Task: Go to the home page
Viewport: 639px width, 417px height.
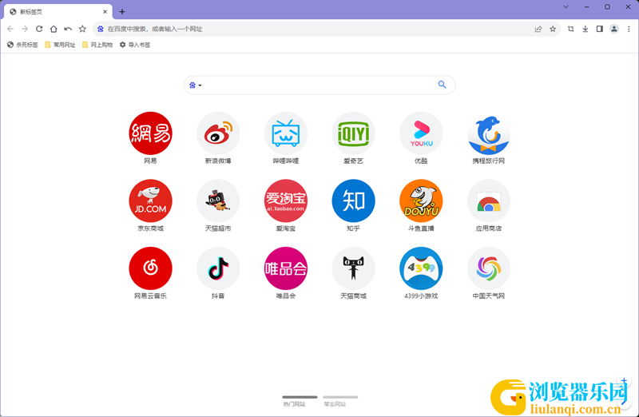Action: 54,29
